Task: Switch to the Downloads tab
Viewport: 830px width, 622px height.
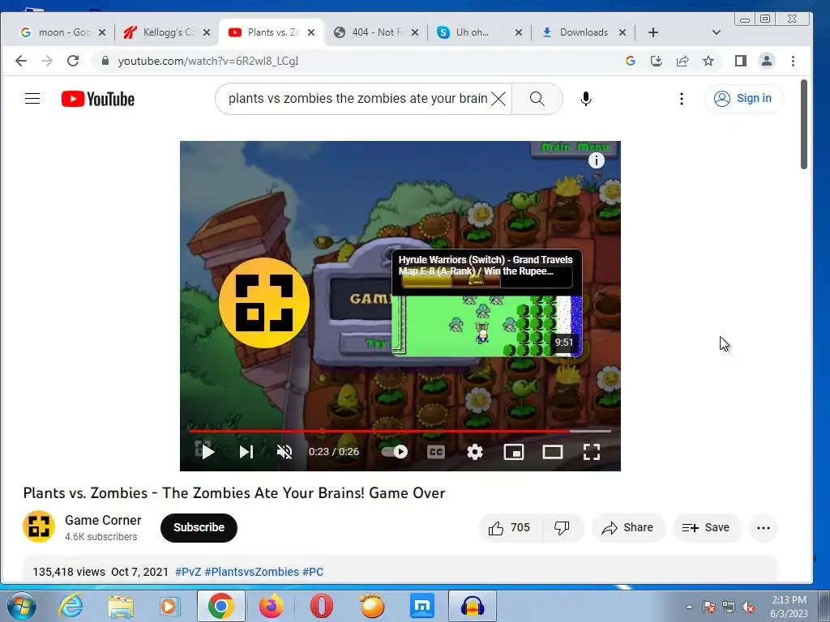Action: (x=584, y=32)
